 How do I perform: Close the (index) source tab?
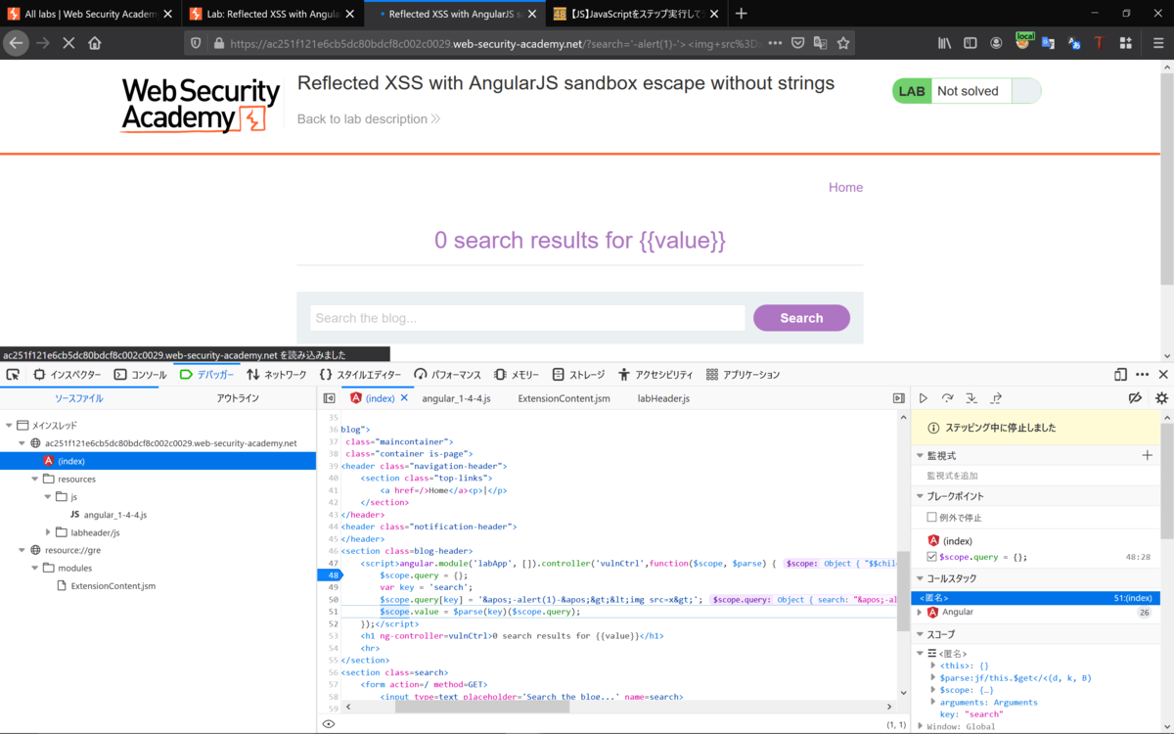pos(404,398)
